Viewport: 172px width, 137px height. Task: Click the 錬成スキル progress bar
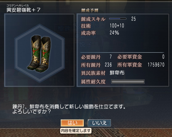118,19
